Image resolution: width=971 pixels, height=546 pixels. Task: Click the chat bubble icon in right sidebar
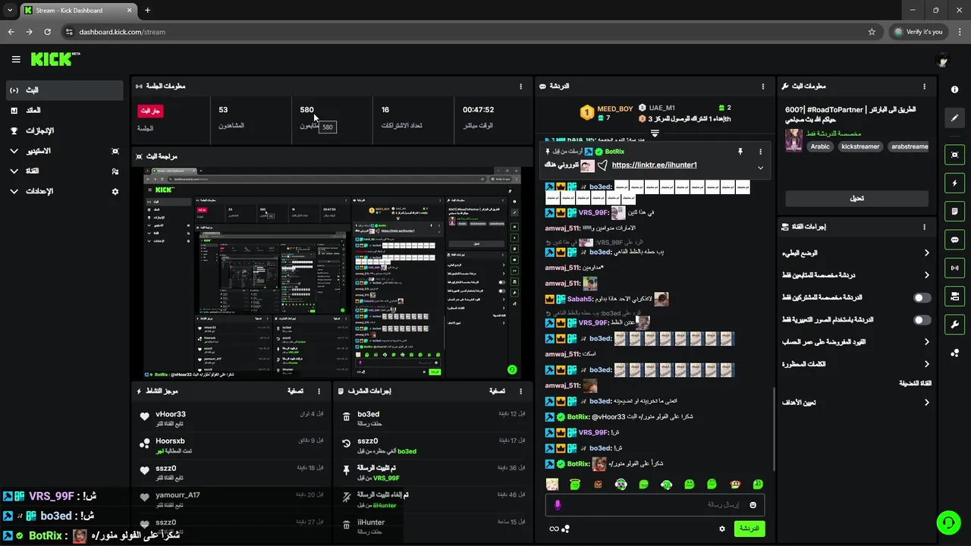coord(954,240)
